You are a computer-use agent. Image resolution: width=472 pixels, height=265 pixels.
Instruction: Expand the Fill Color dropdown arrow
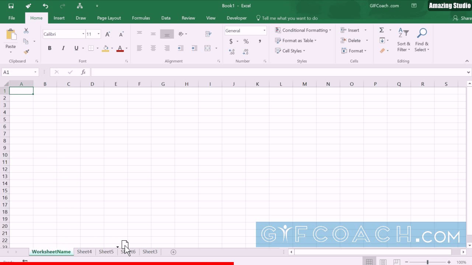(111, 48)
